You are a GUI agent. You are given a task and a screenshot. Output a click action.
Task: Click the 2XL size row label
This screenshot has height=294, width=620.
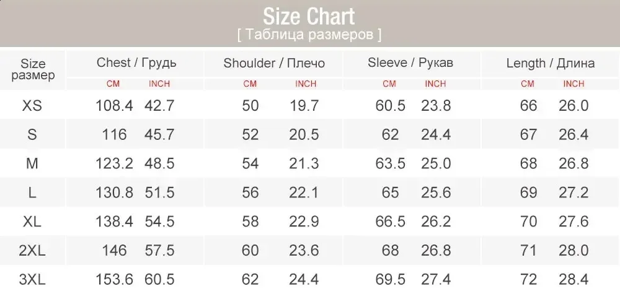click(x=32, y=251)
